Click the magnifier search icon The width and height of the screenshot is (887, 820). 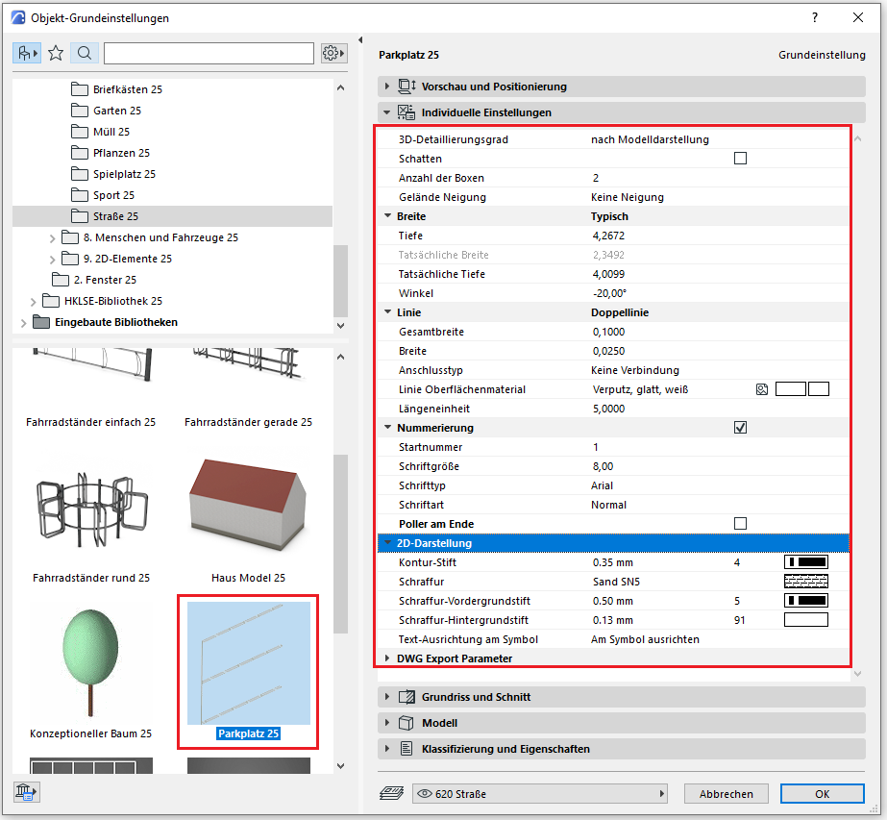(x=85, y=53)
